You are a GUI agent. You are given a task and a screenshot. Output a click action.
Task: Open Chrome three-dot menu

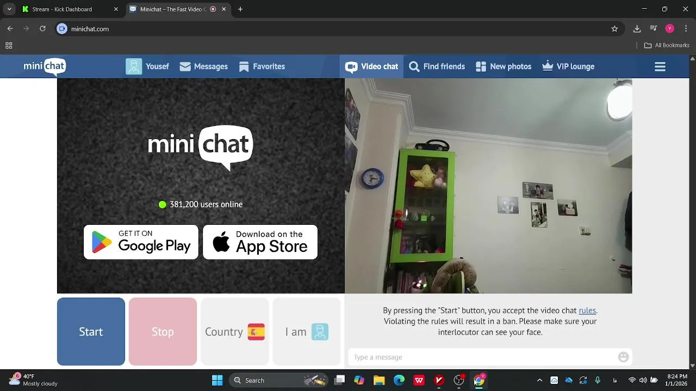pos(686,29)
